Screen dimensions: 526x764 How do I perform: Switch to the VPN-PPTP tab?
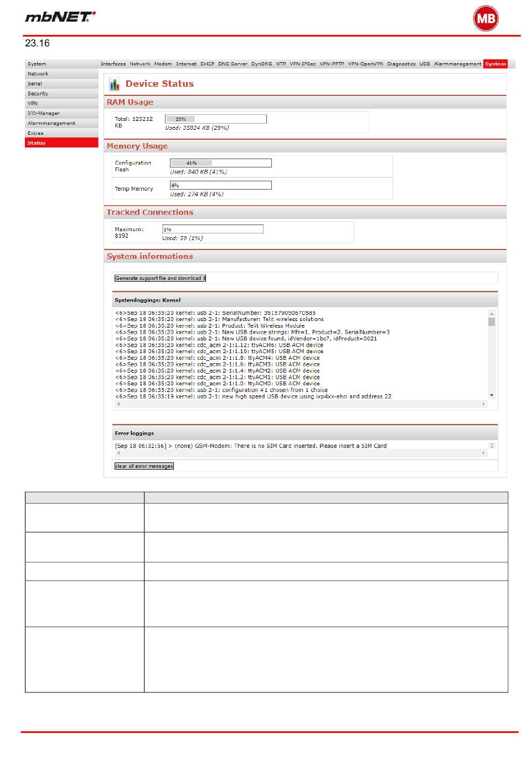coord(332,64)
